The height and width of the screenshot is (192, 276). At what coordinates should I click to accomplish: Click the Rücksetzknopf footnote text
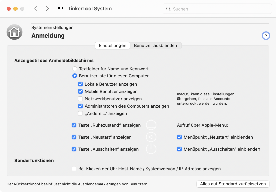click(x=78, y=184)
